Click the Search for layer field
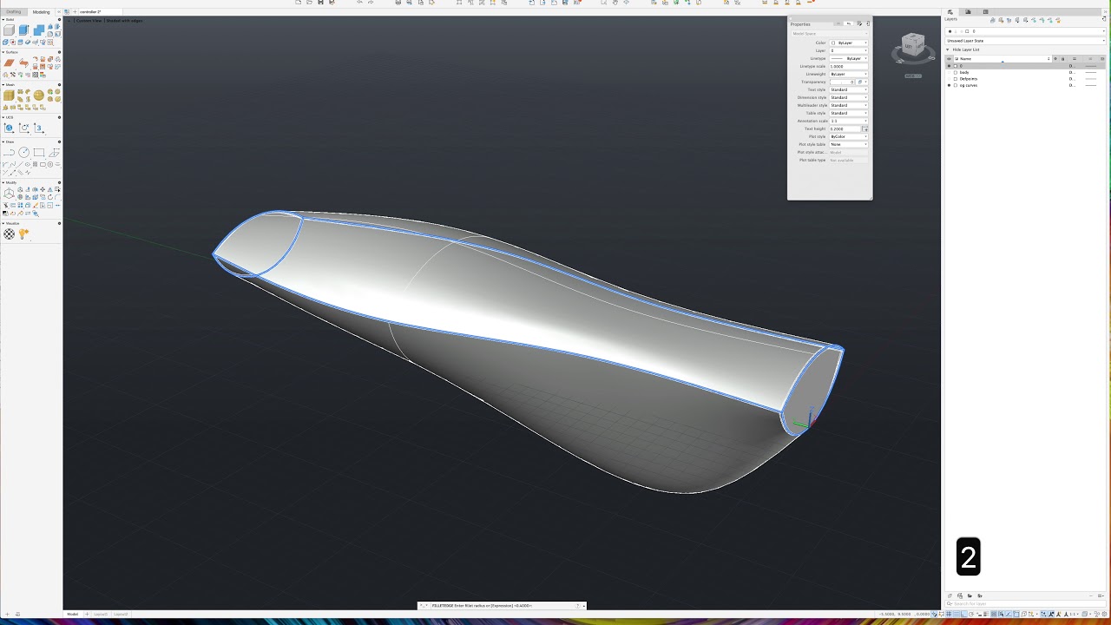The image size is (1111, 625). (x=1025, y=603)
